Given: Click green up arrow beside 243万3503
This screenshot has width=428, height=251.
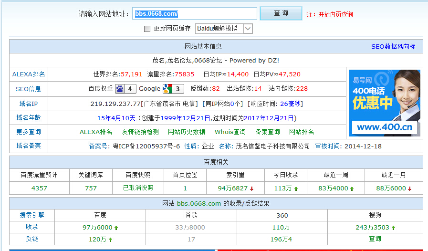Looking at the screenshot, I should tap(393, 228).
